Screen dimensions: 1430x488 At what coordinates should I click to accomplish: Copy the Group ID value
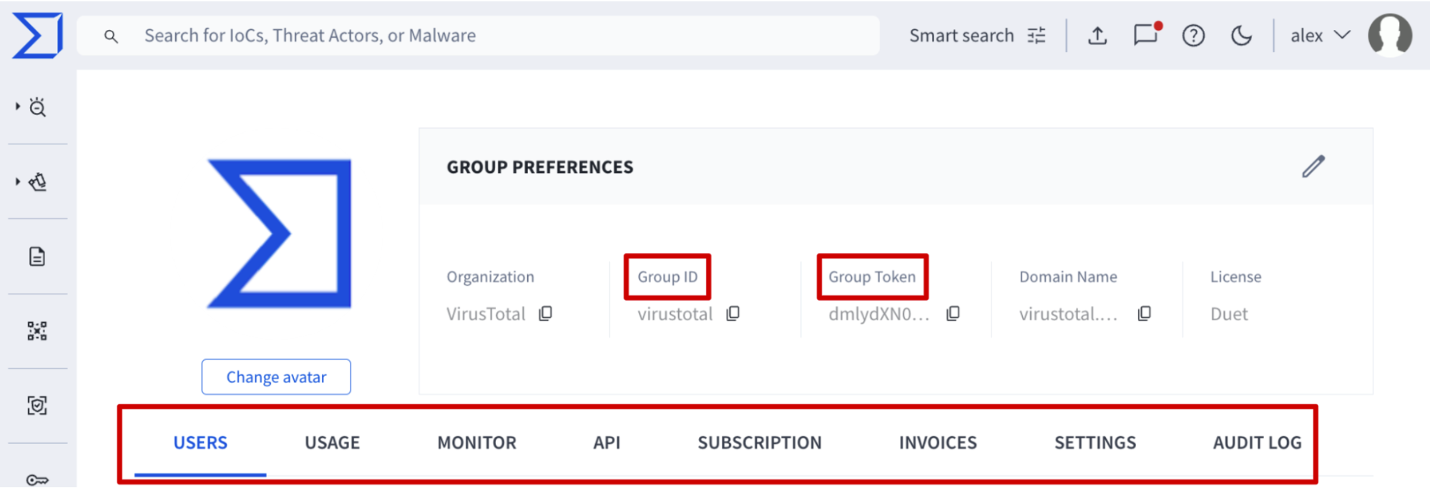point(733,313)
